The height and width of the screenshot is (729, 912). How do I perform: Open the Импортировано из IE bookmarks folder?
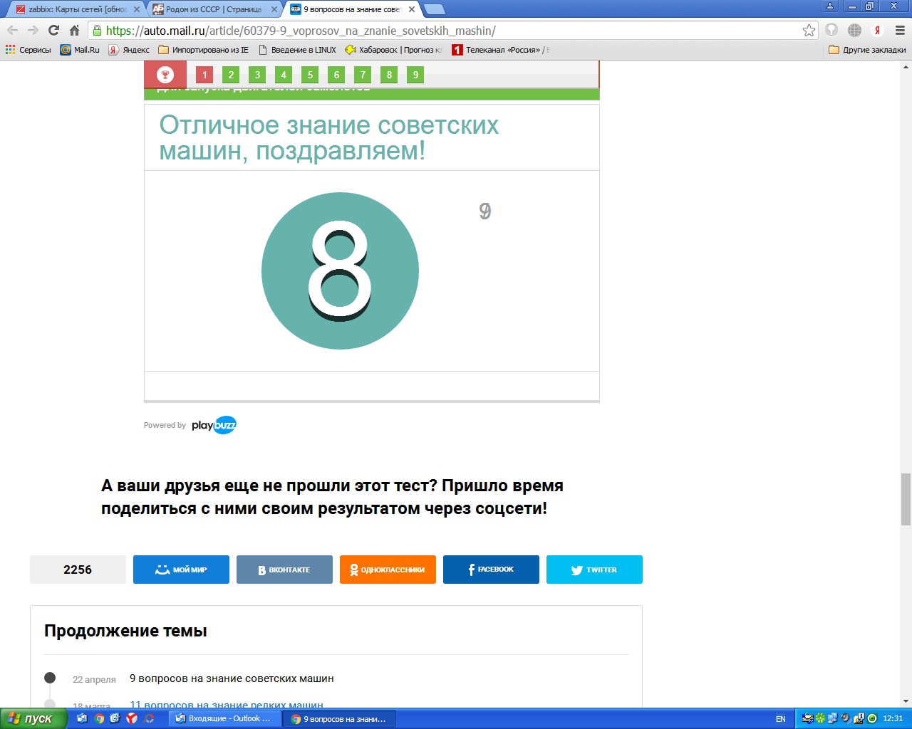[204, 50]
